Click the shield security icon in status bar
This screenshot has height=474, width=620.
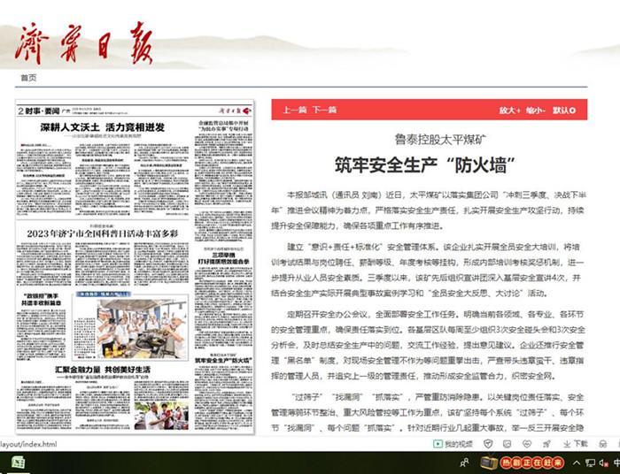point(488,444)
